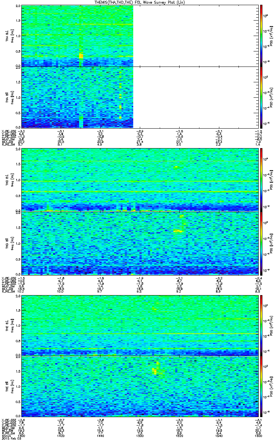Click the THE B-parallel freq [Hz] axis label
Viewport: 276px width, 441px height.
(11, 387)
